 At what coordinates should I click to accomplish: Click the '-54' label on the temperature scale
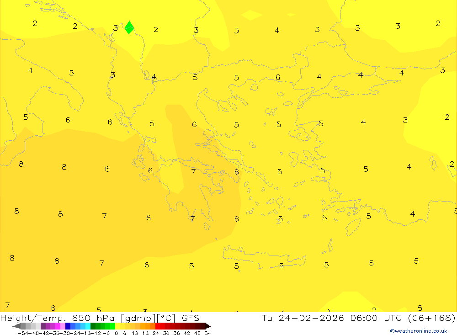coord(23,333)
